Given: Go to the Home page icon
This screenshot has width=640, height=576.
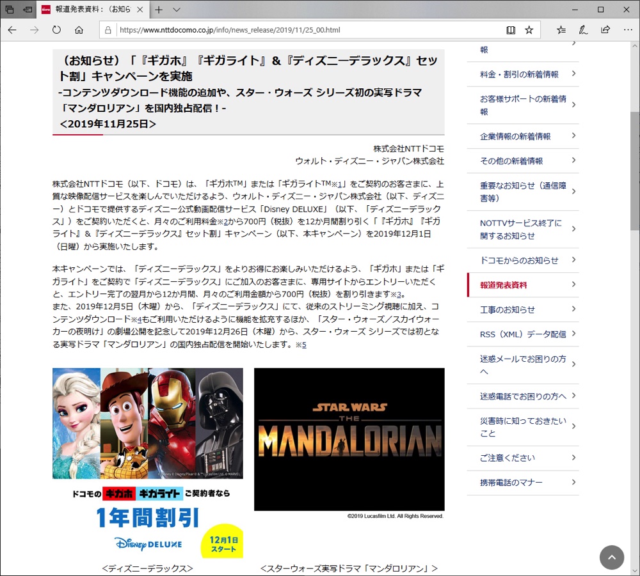Looking at the screenshot, I should tap(79, 30).
